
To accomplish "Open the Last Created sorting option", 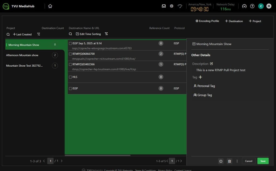I will tap(22, 34).
